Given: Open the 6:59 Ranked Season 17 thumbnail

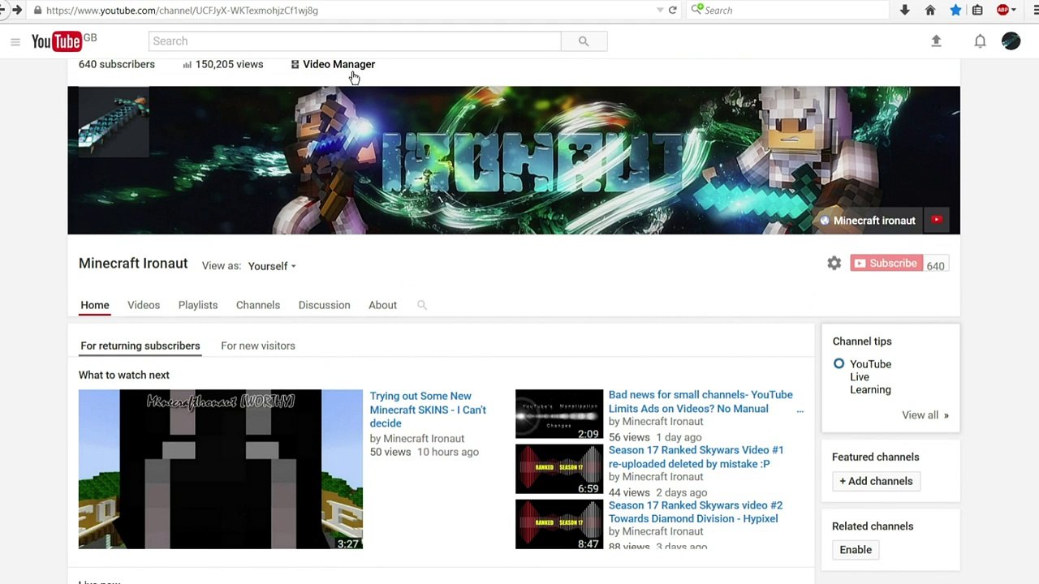Looking at the screenshot, I should tap(559, 469).
